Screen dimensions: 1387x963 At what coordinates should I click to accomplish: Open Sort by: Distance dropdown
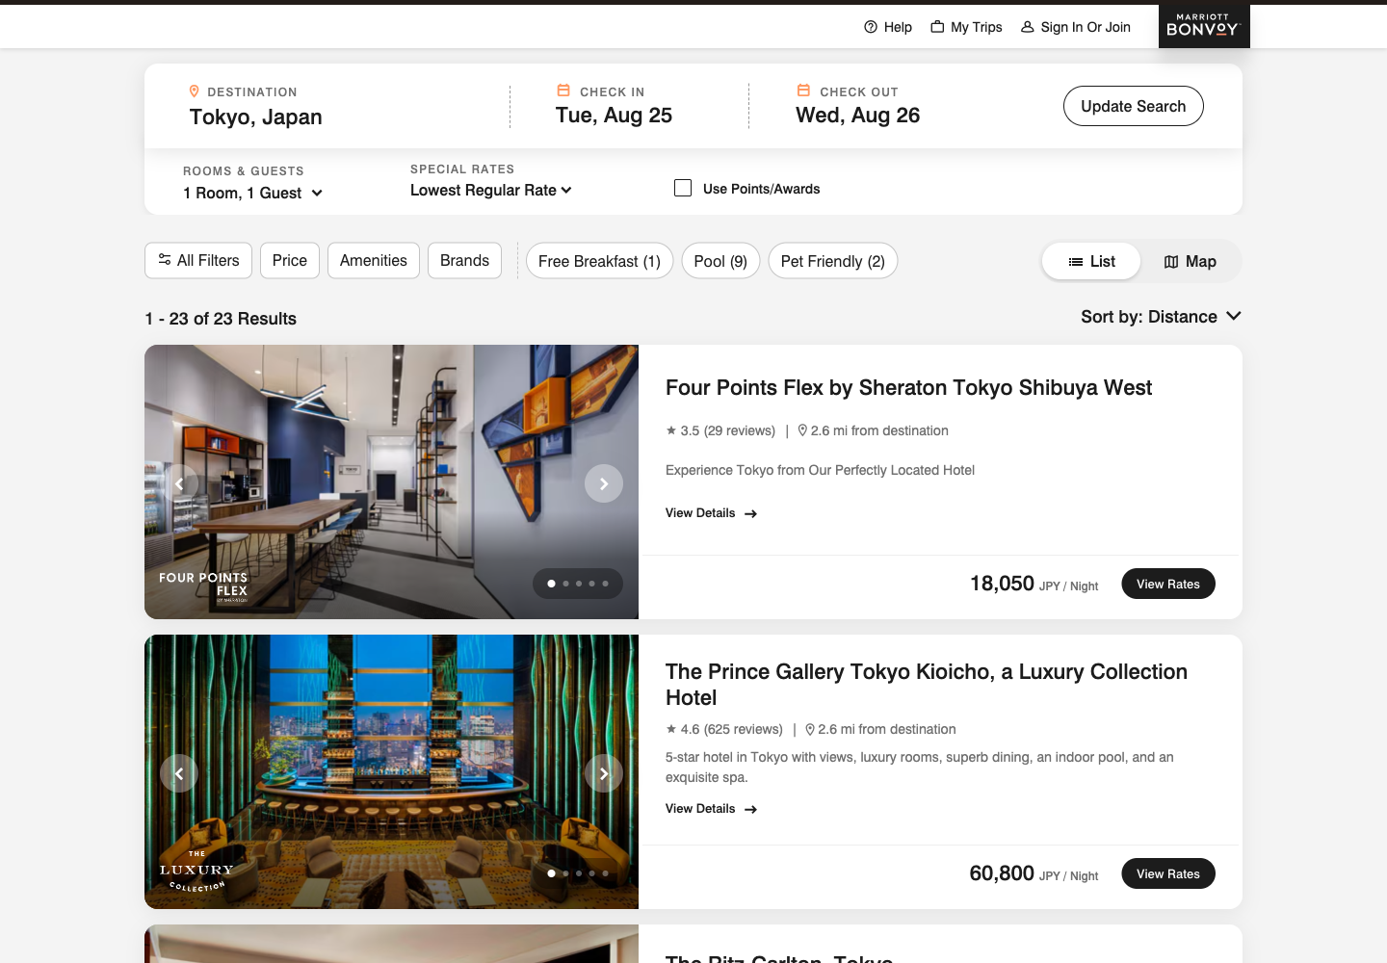[x=1161, y=317]
